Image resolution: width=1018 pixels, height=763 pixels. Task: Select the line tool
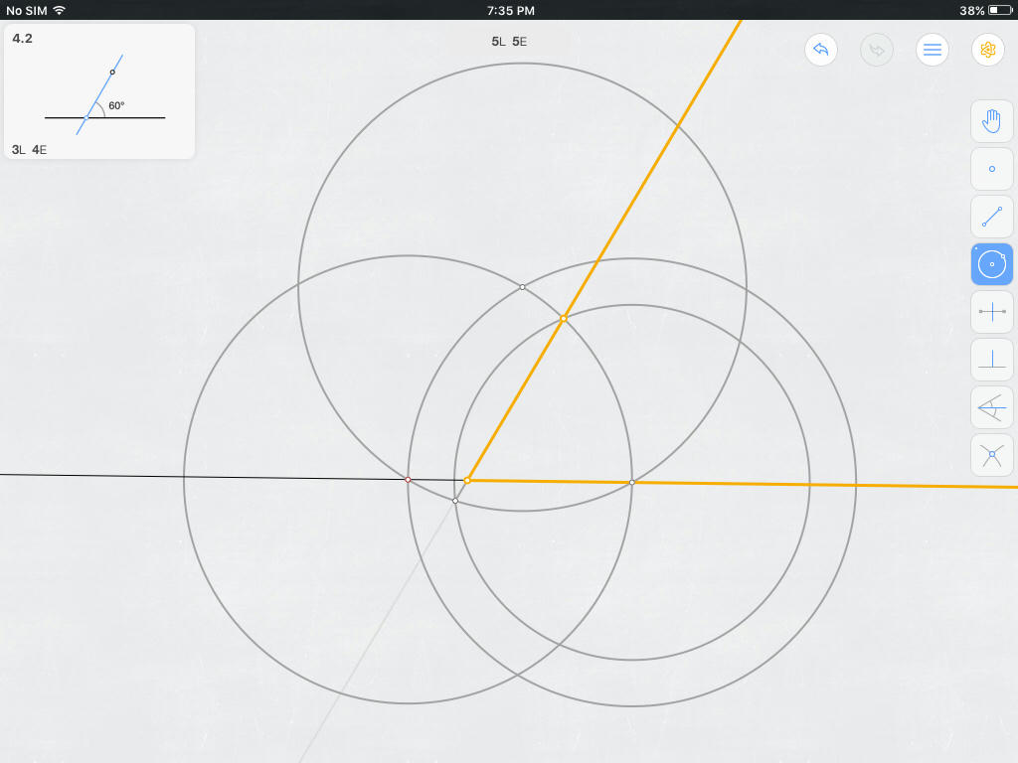(x=991, y=217)
